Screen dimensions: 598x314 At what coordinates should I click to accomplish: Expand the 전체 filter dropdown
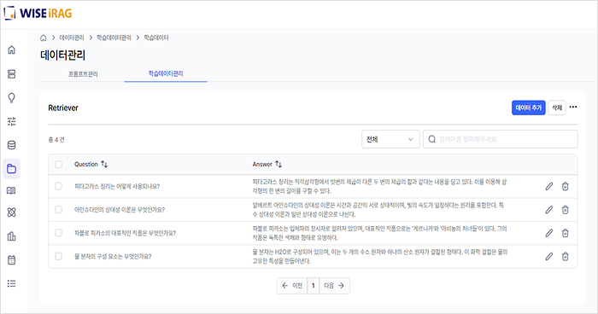tap(390, 139)
